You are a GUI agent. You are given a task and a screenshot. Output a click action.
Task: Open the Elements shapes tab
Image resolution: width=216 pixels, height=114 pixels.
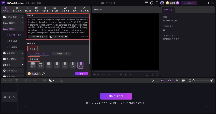pyautogui.click(x=55, y=9)
